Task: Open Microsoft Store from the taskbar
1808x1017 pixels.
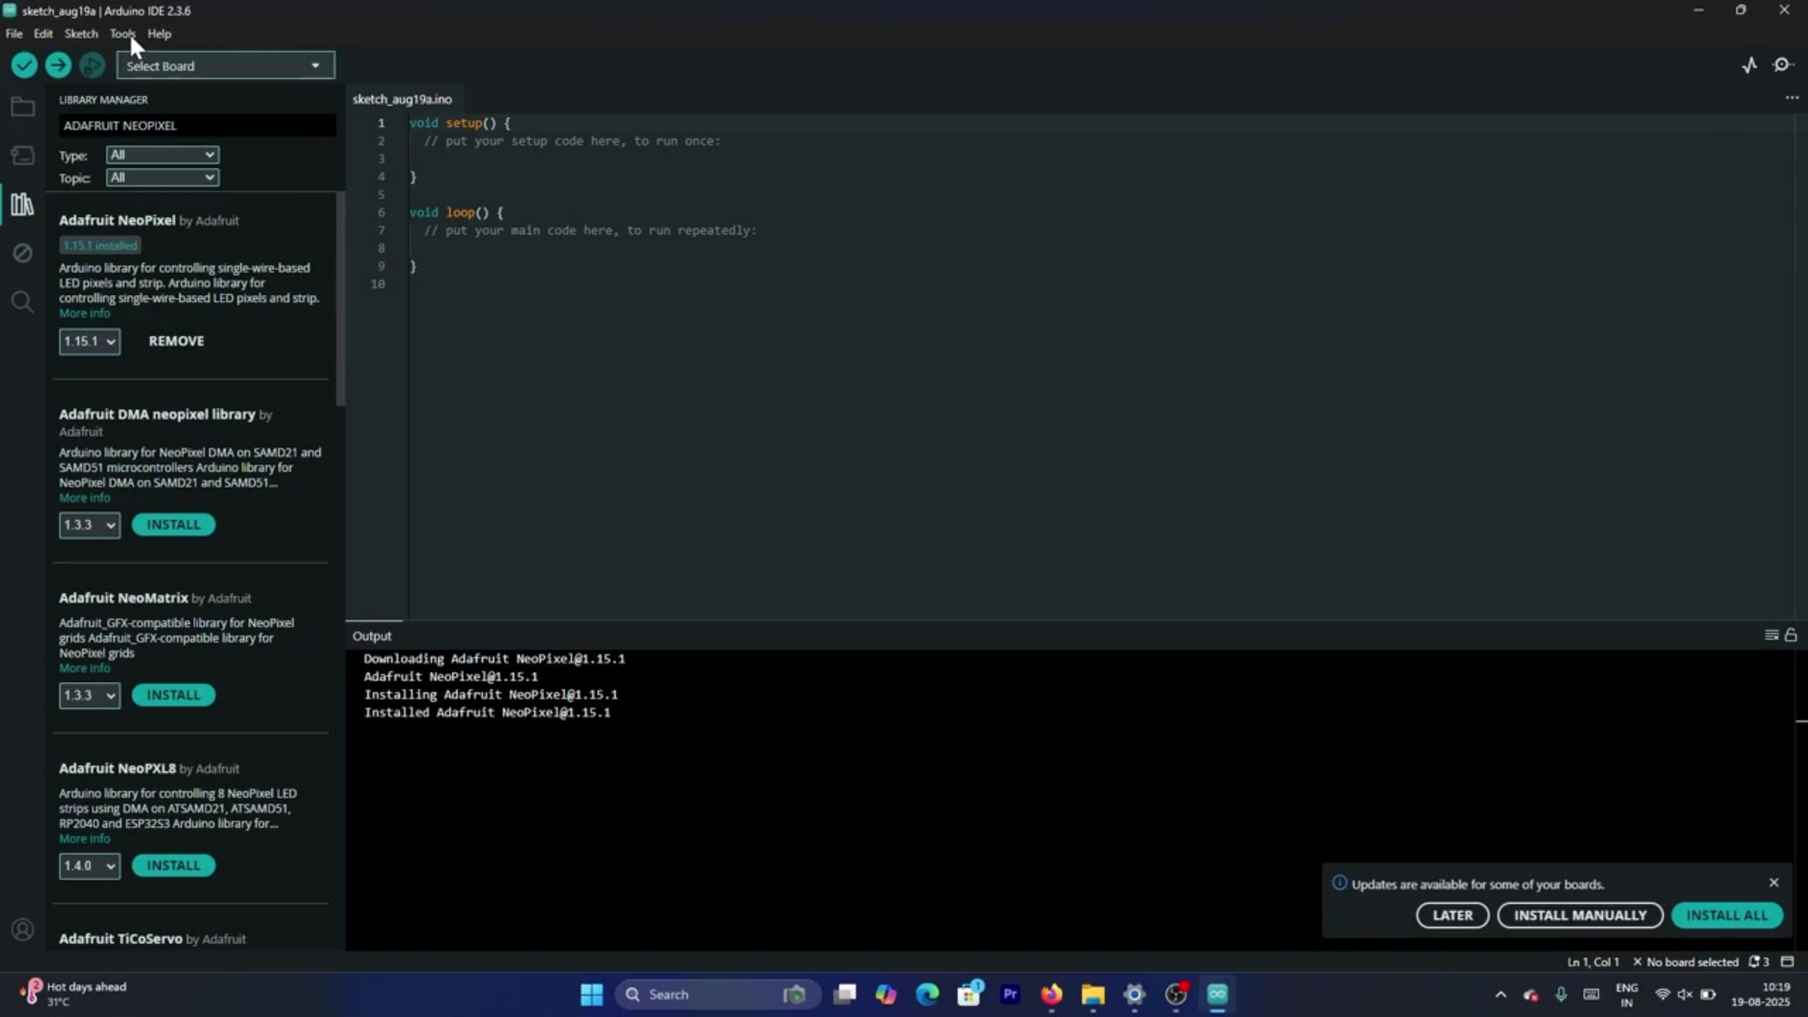Action: 969,994
